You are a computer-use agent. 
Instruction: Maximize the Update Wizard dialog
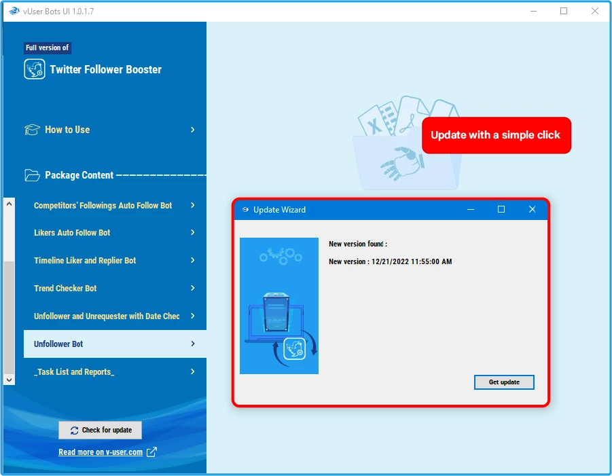[x=501, y=210]
